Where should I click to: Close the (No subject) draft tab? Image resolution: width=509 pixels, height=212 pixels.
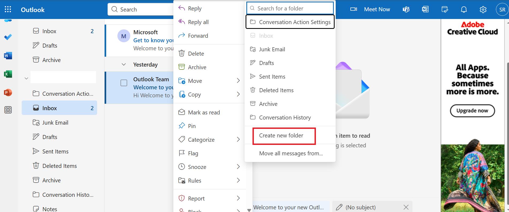[x=406, y=207]
